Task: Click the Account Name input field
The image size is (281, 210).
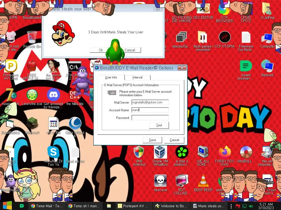Action: click(150, 110)
